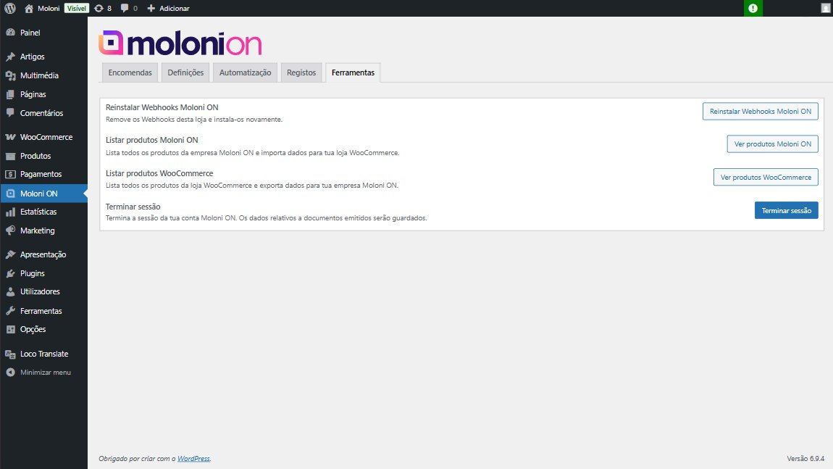Click the 'Reinstalar Webhooks Moloni ON' heading

coord(162,107)
